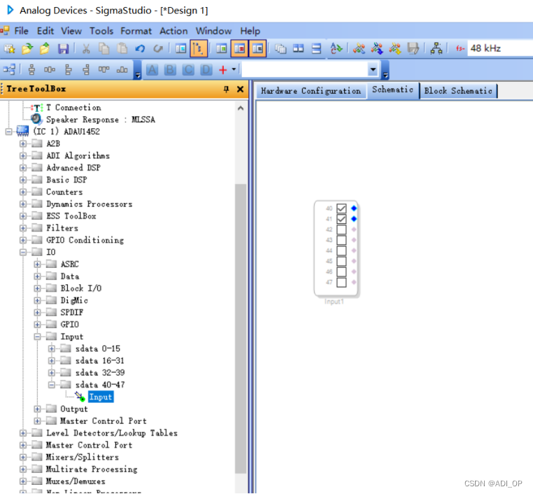This screenshot has width=533, height=494.
Task: Click the red fs sample rate icon
Action: [460, 48]
